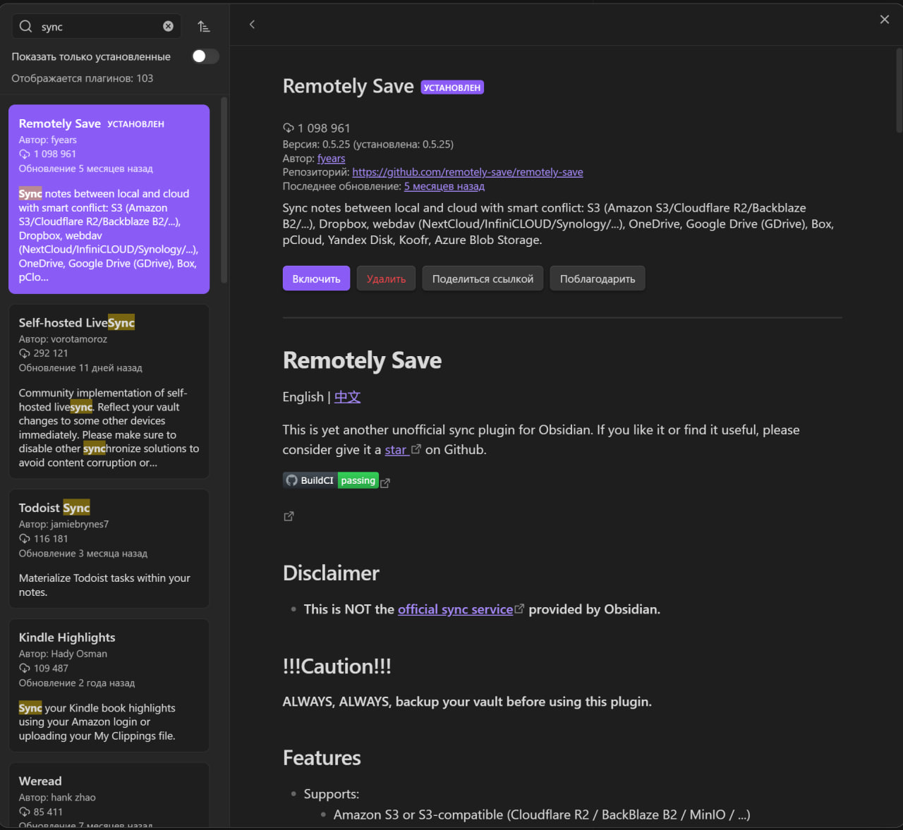Clear the sync search query
The image size is (903, 830).
[x=168, y=27]
